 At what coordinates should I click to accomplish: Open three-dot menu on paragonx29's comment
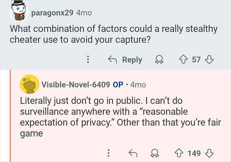coord(88,60)
